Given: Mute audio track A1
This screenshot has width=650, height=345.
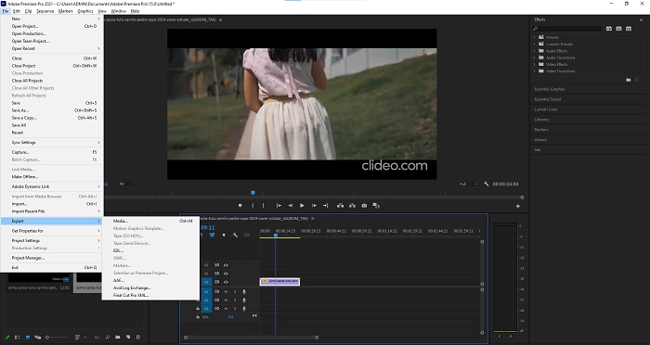Looking at the screenshot, I should (x=226, y=291).
